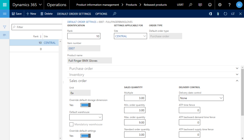This screenshot has width=244, height=140.
Task: Expand the Inventory section
Action: tap(153, 75)
